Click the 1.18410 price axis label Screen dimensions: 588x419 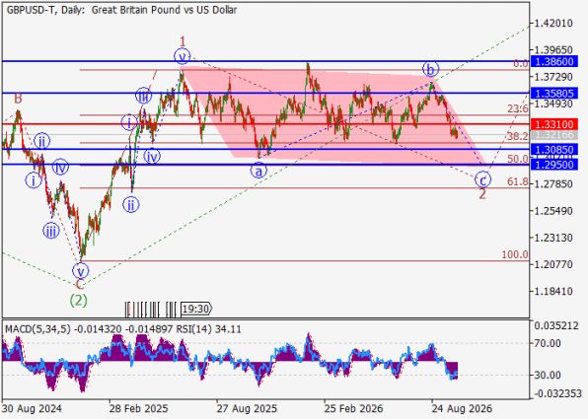click(x=553, y=291)
